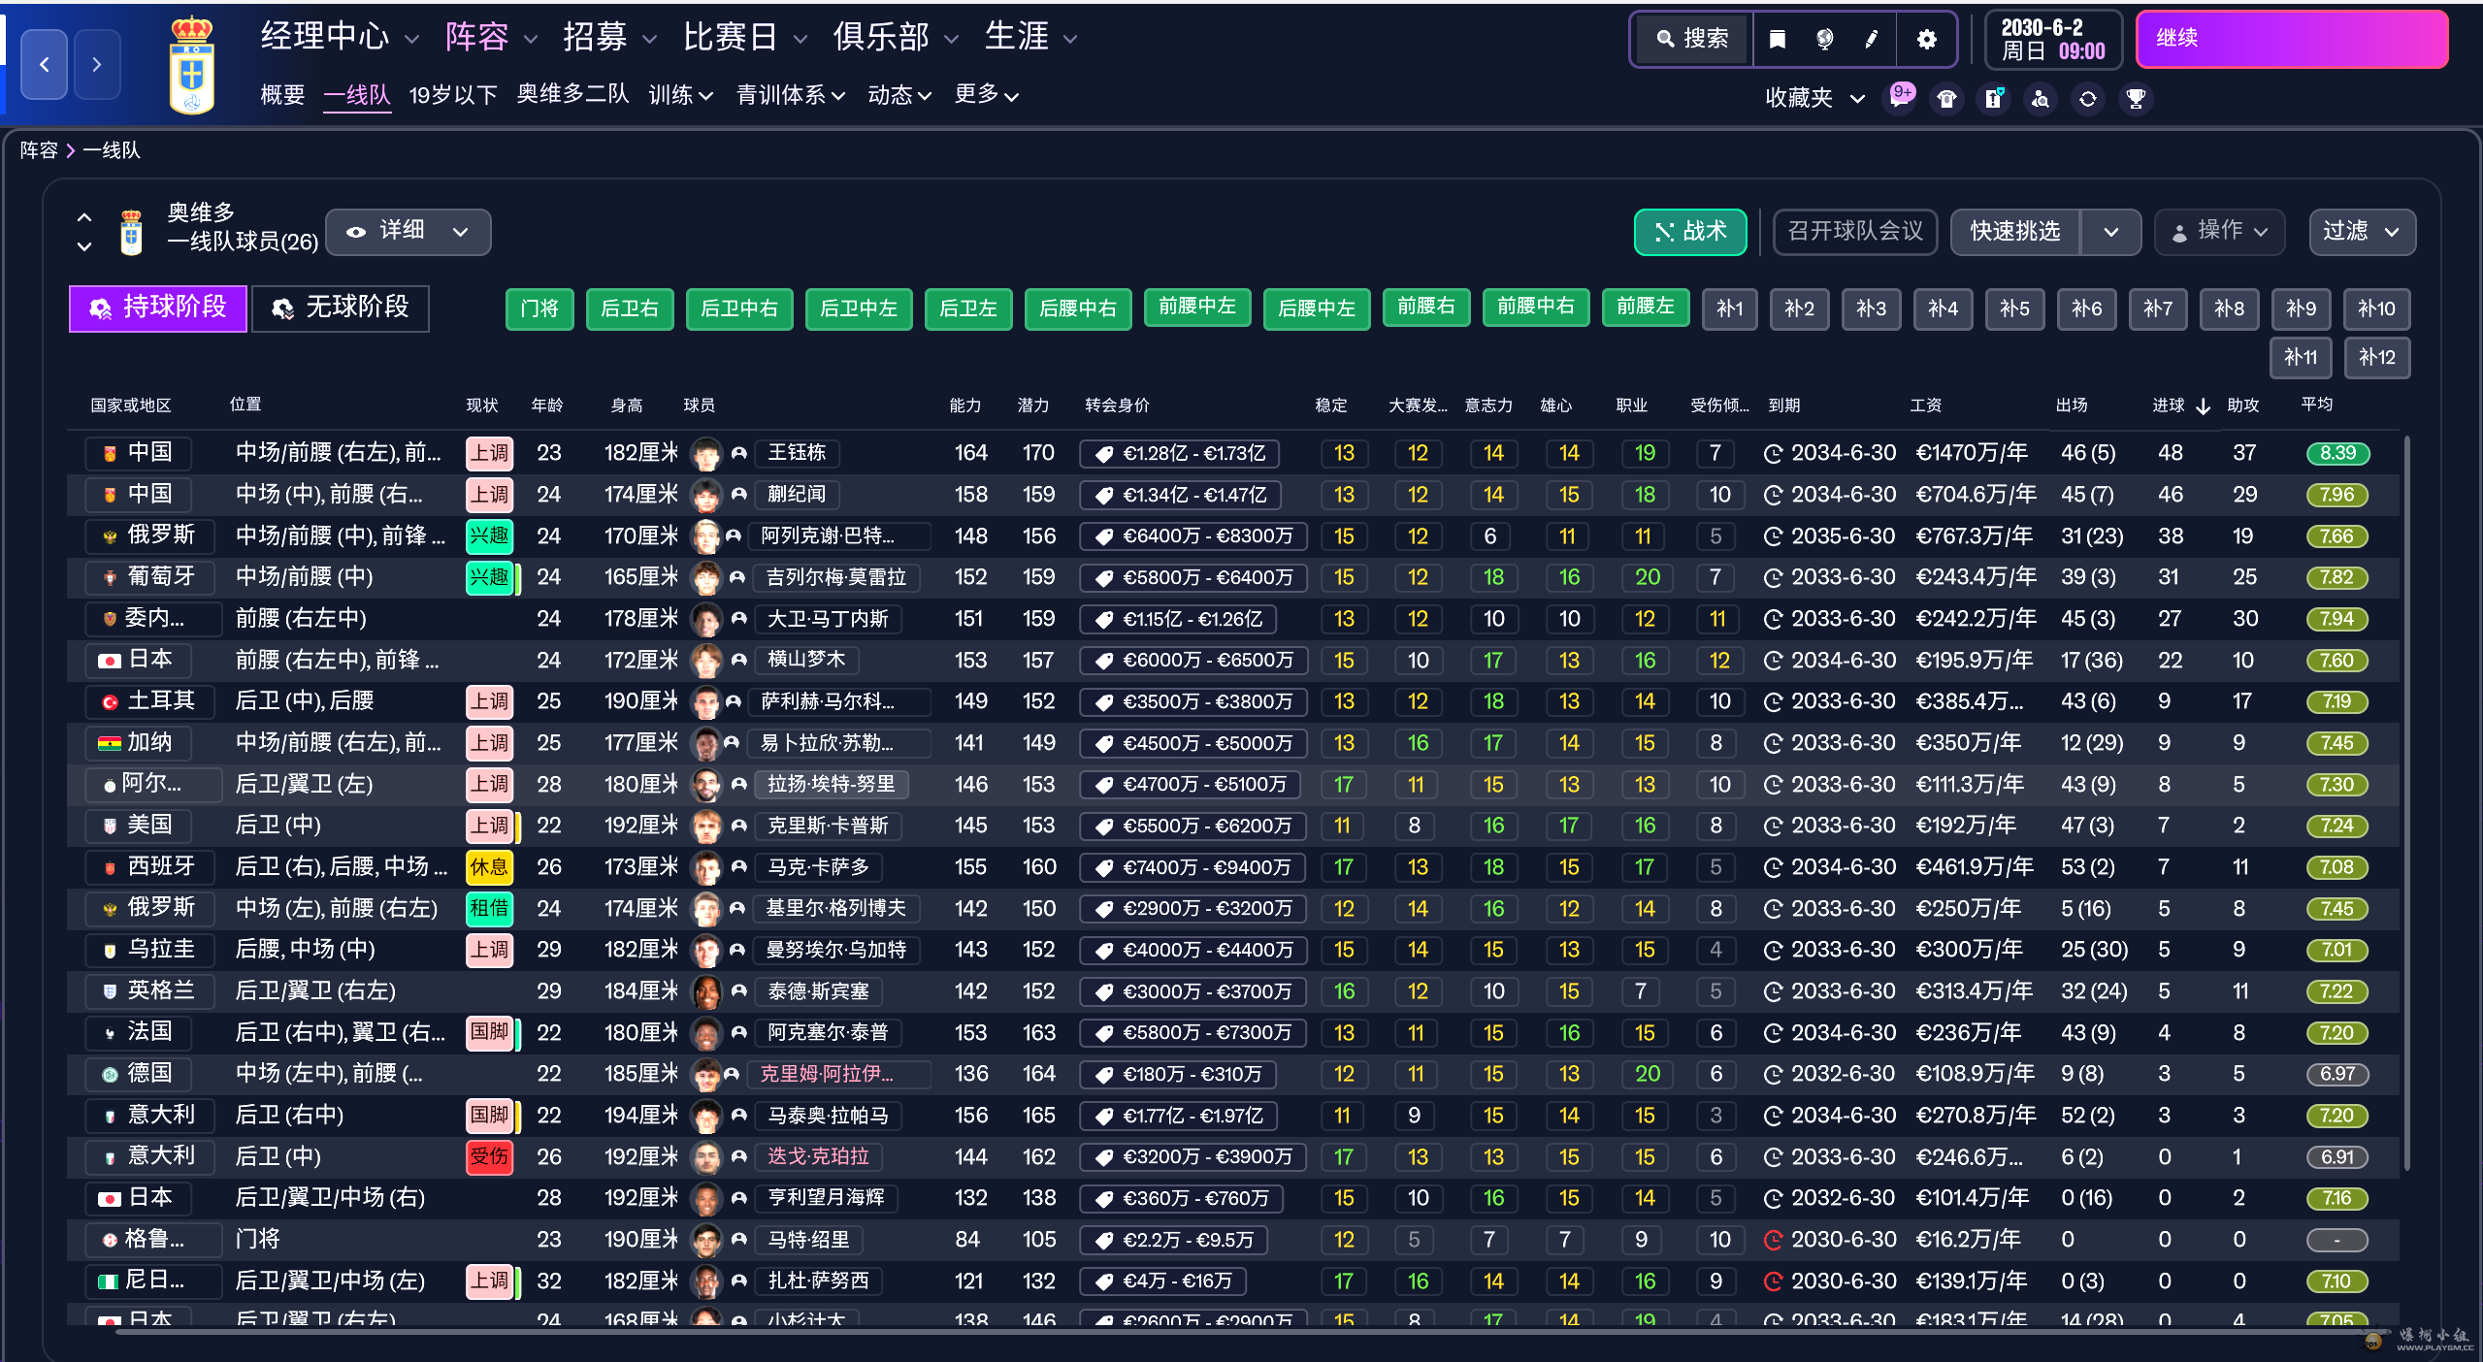Viewport: 2483px width, 1362px height.
Task: Open the messages inbox icon with 9+ badge
Action: pyautogui.click(x=1900, y=98)
